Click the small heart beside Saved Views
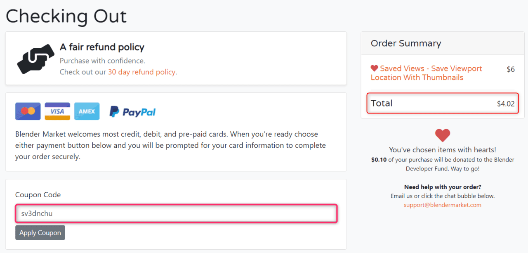 [374, 69]
